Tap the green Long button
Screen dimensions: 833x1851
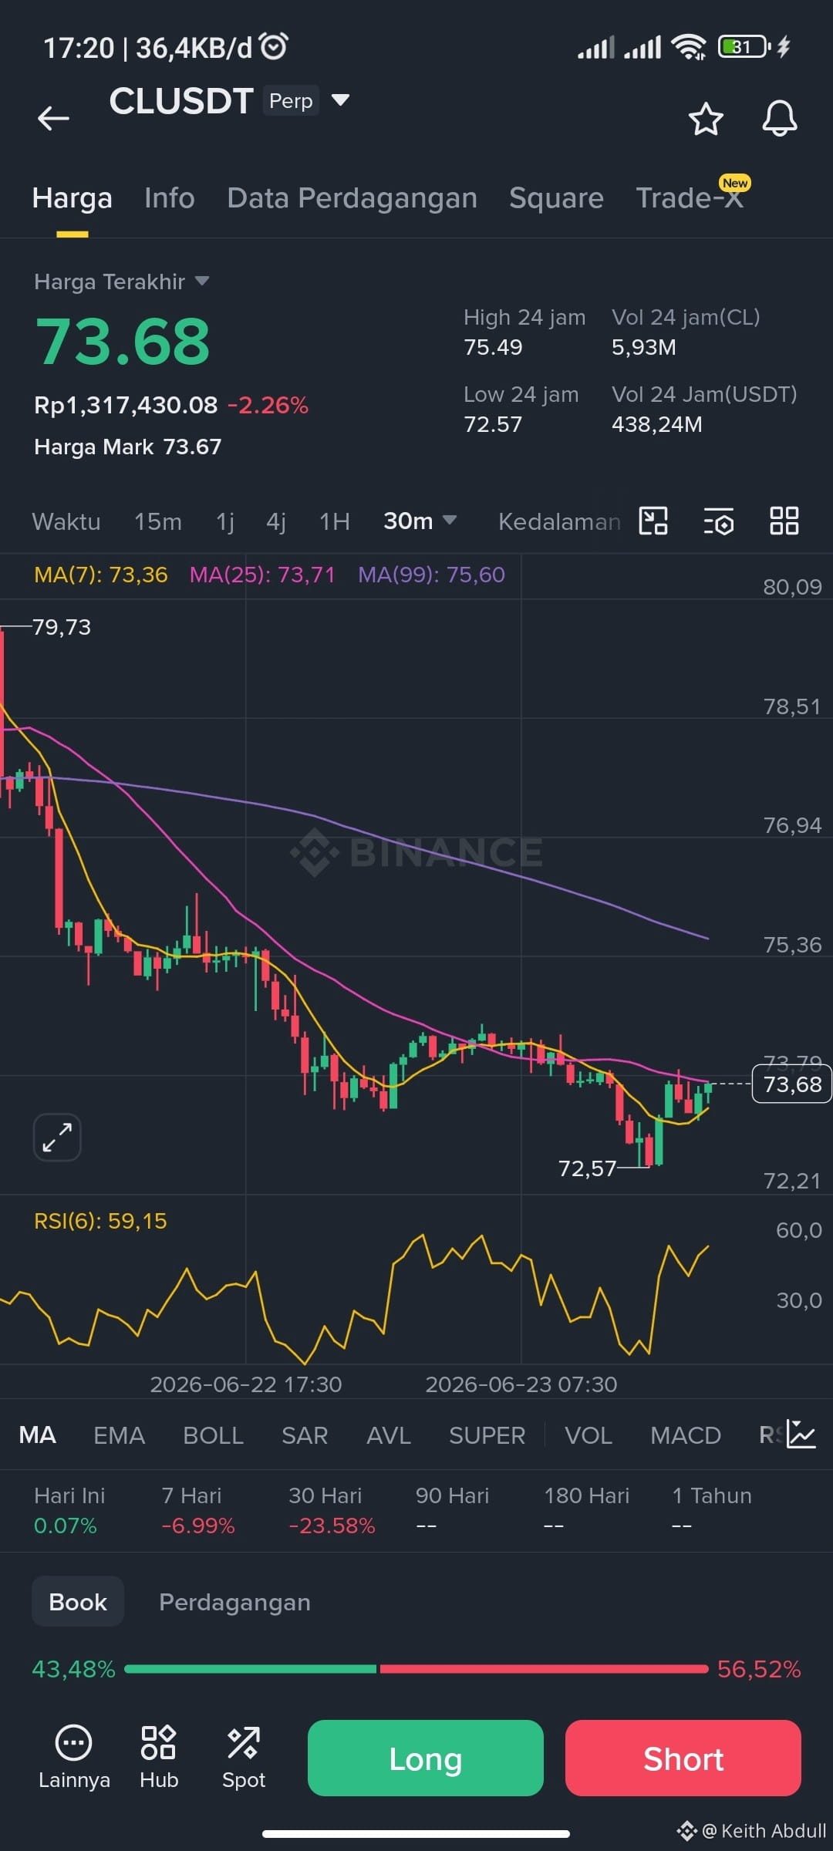pos(426,1758)
